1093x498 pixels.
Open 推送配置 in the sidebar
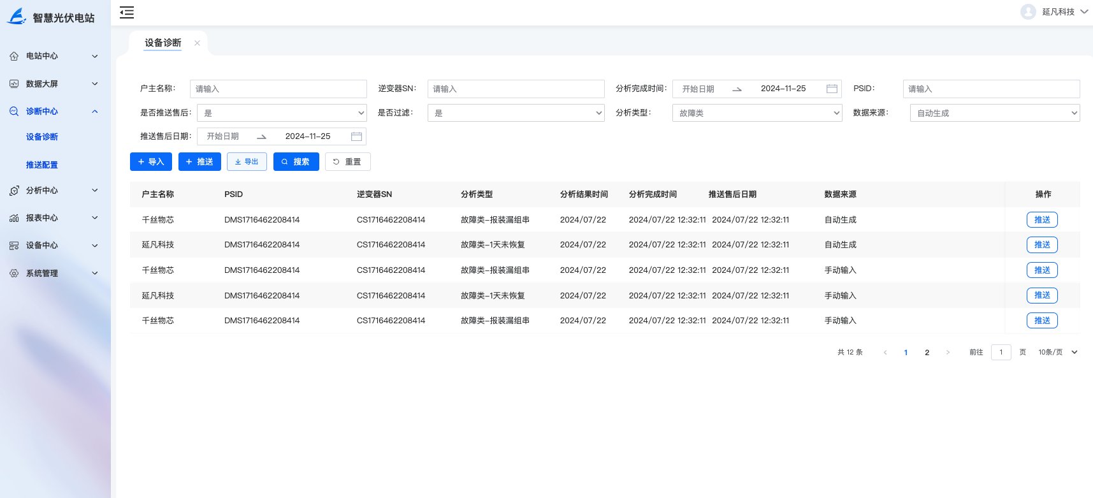[x=42, y=165]
